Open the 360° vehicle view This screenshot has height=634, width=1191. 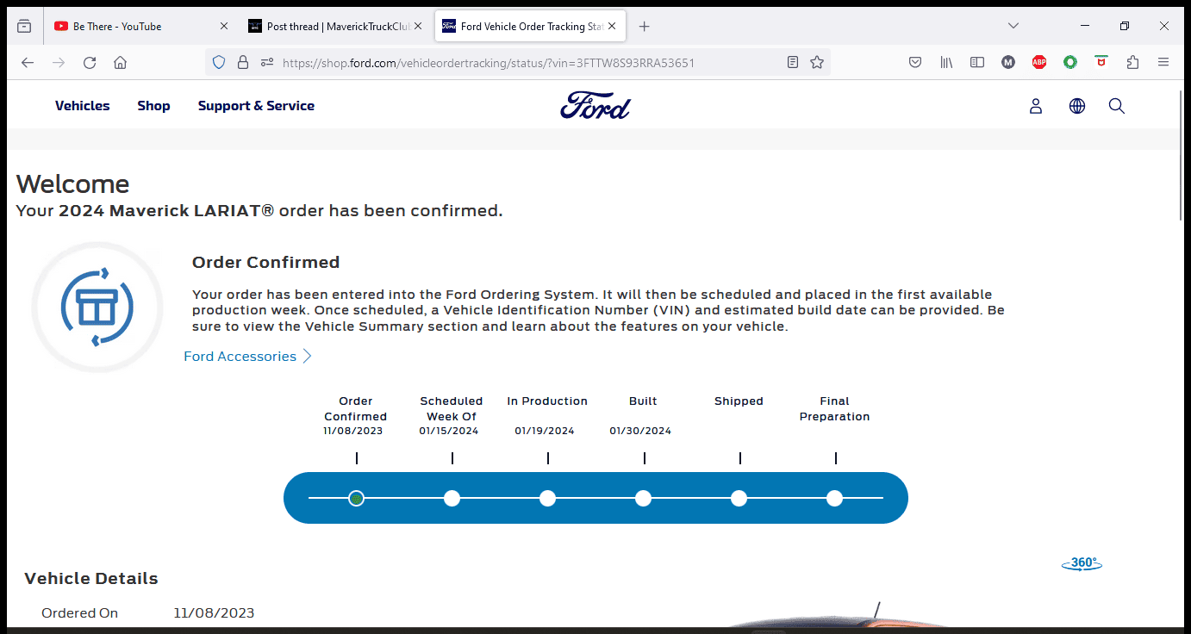pos(1082,563)
